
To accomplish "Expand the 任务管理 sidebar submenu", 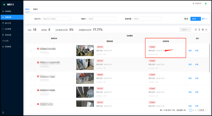I will coord(12,29).
